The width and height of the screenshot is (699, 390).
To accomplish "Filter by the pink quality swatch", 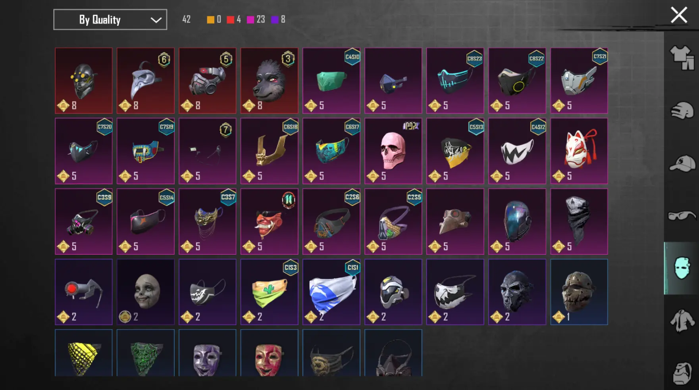I will click(250, 19).
